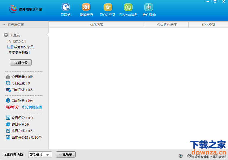Click the compass icon in status bar
Viewport: 228px width, 160px height.
pyautogui.click(x=181, y=156)
